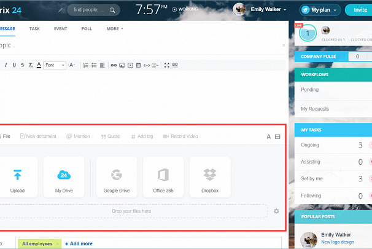Open text alignment options
Screen dimensions: 372x249
[103, 65]
